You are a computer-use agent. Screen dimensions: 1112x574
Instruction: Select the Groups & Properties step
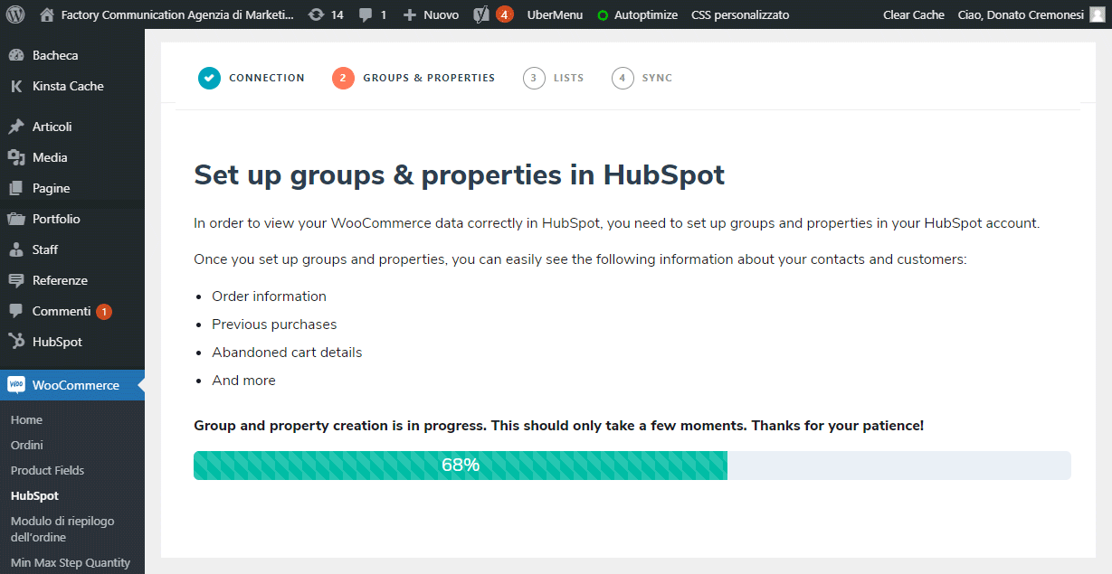pyautogui.click(x=413, y=78)
